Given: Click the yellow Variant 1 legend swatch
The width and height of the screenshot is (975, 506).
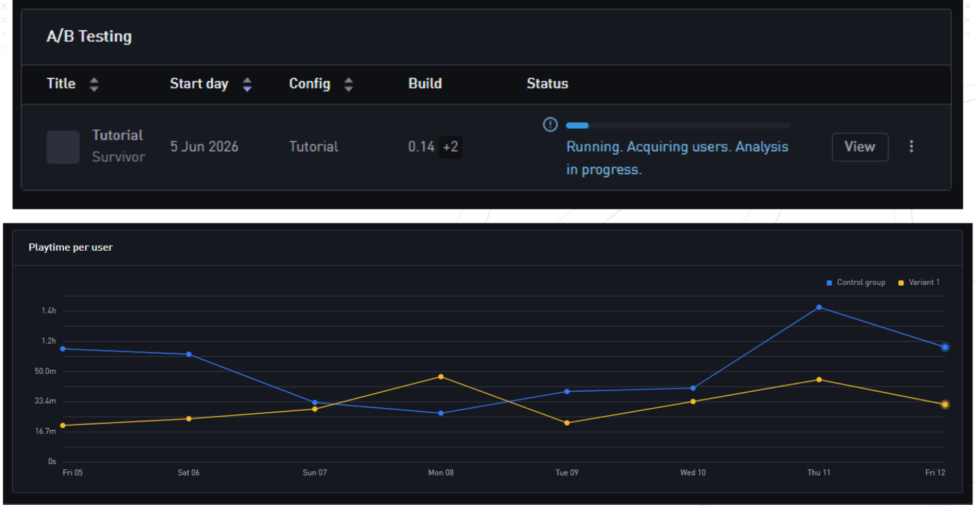Looking at the screenshot, I should tap(901, 283).
